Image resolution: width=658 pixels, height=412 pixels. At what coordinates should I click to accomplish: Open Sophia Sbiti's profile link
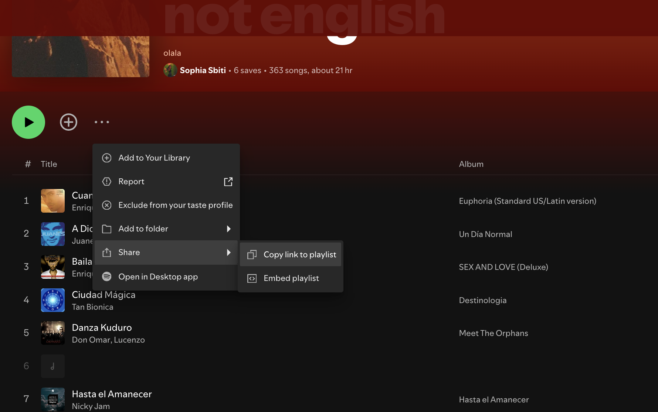[x=203, y=71]
